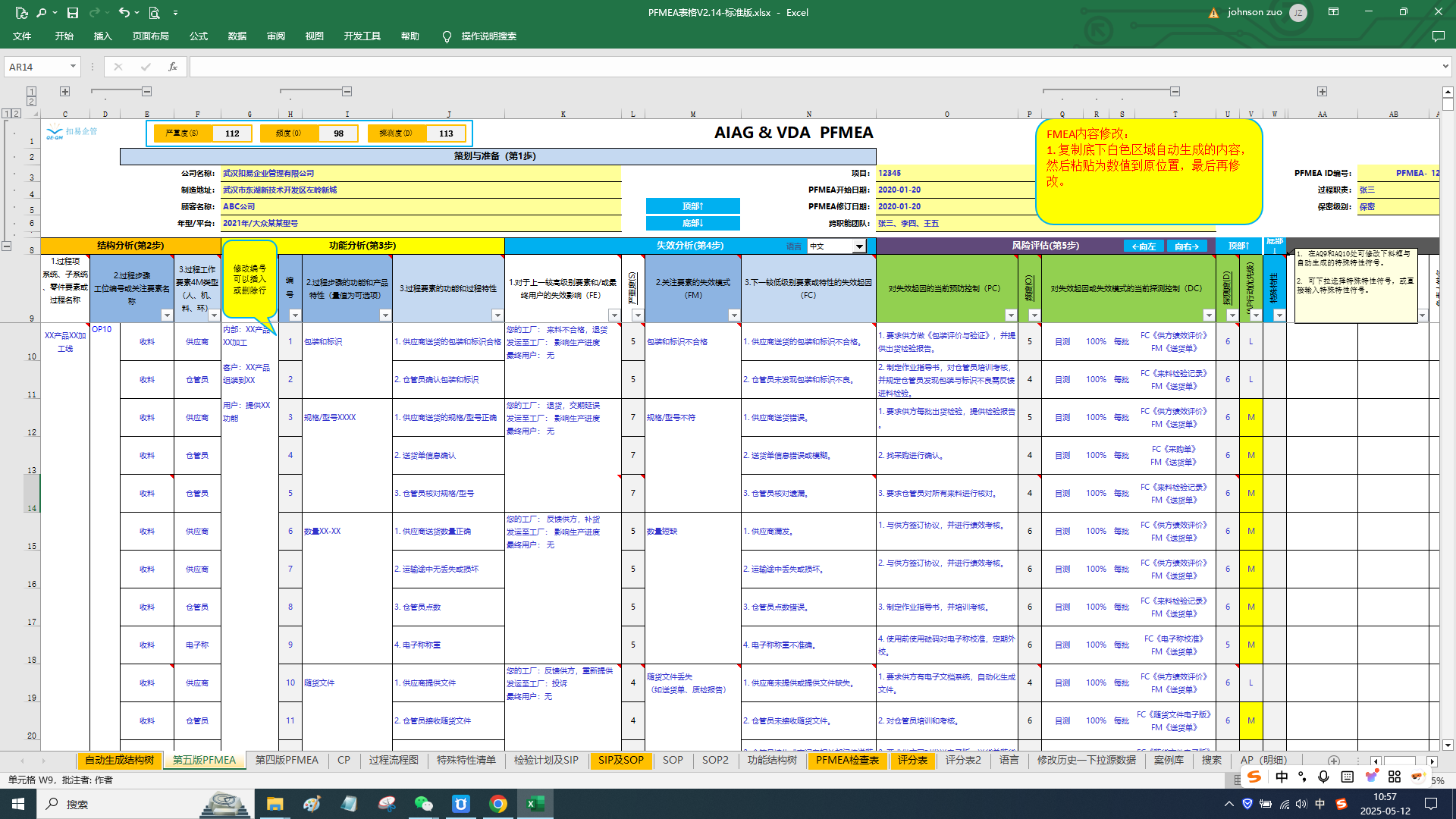Screen dimensions: 1456x819
Task: Open Ribbon Display Options icon
Action: click(x=1333, y=12)
